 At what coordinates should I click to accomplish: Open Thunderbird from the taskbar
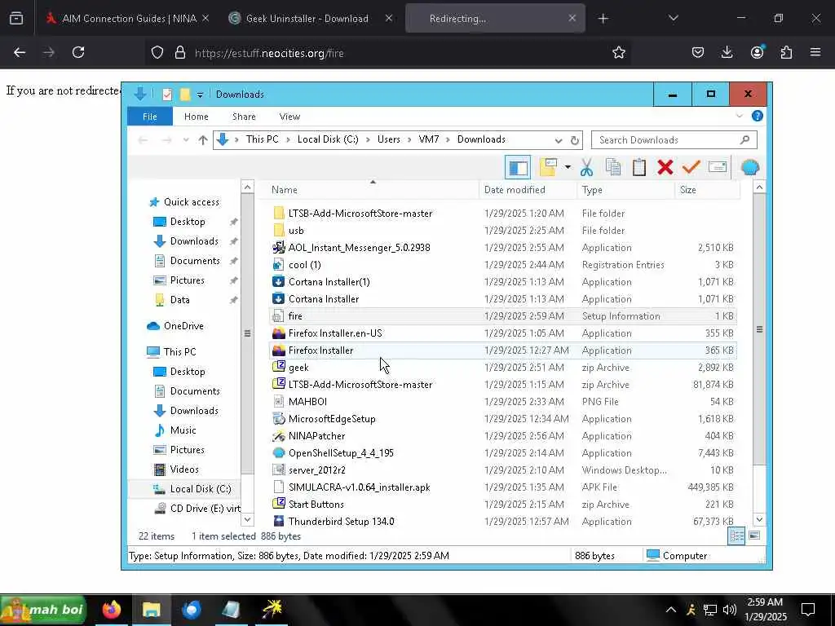[x=191, y=610]
